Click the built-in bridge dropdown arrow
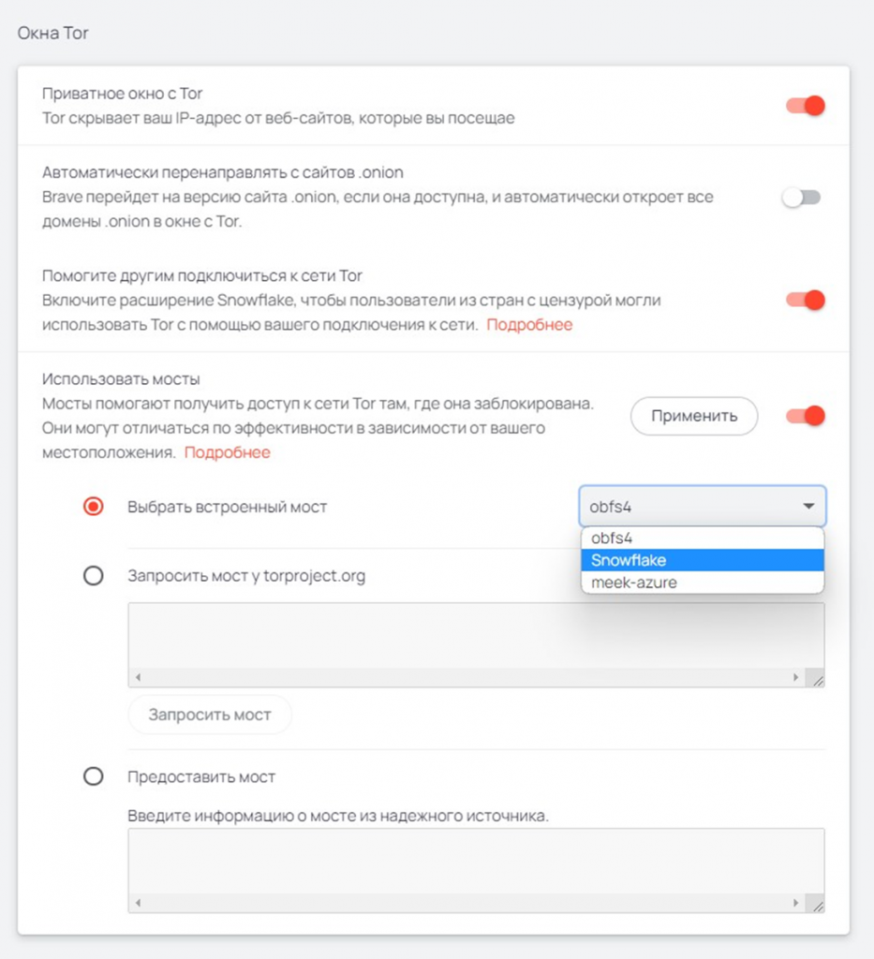The width and height of the screenshot is (874, 959). pos(807,507)
